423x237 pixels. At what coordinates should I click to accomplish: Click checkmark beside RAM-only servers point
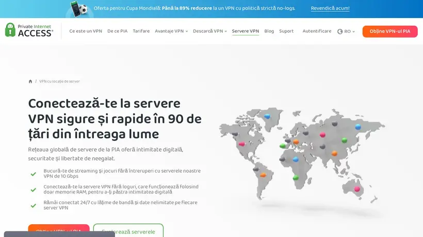[x=33, y=190]
